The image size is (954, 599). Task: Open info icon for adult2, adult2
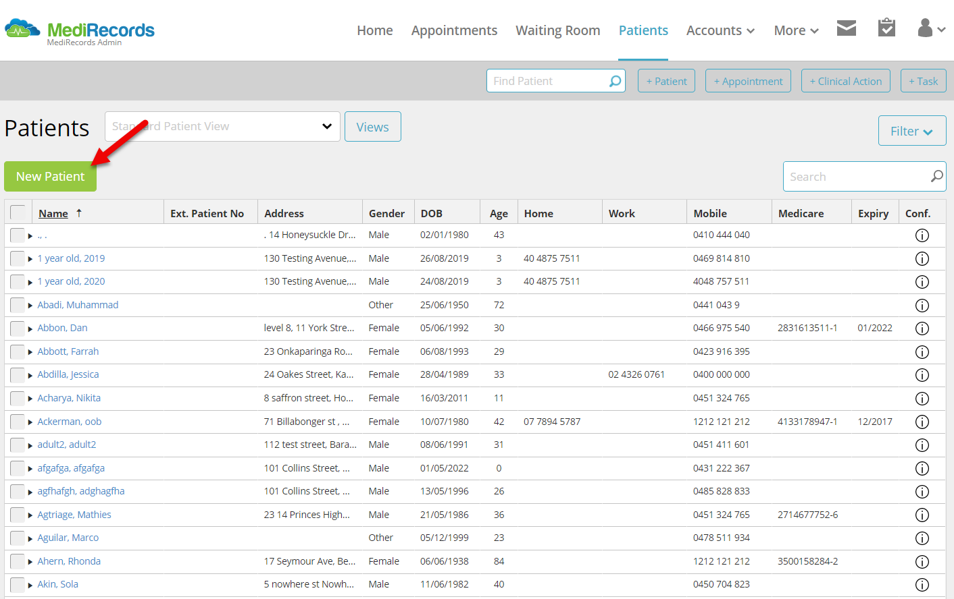[x=922, y=445]
